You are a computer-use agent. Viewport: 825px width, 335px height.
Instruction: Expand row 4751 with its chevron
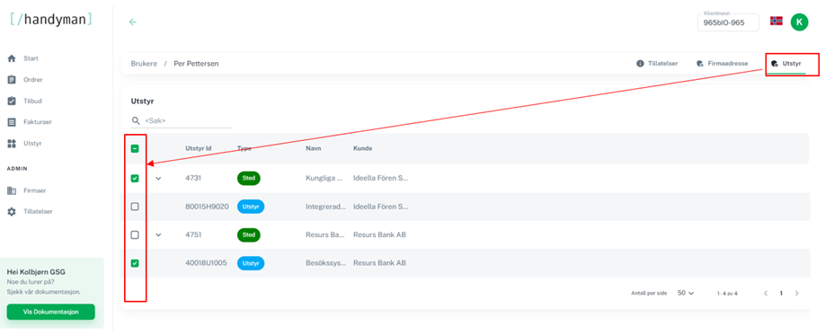[158, 234]
